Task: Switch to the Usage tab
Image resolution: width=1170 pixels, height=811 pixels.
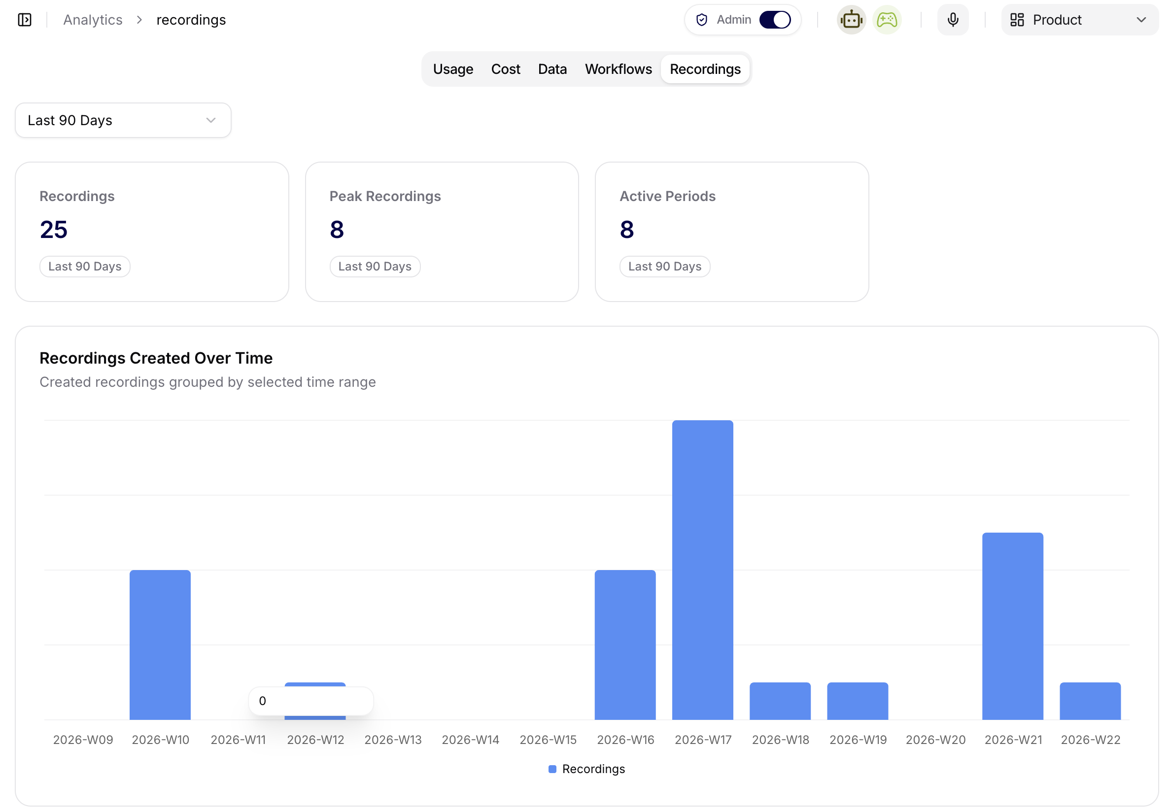Action: (453, 69)
